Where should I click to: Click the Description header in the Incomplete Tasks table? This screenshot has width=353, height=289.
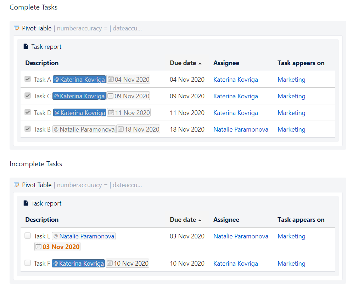(x=42, y=220)
